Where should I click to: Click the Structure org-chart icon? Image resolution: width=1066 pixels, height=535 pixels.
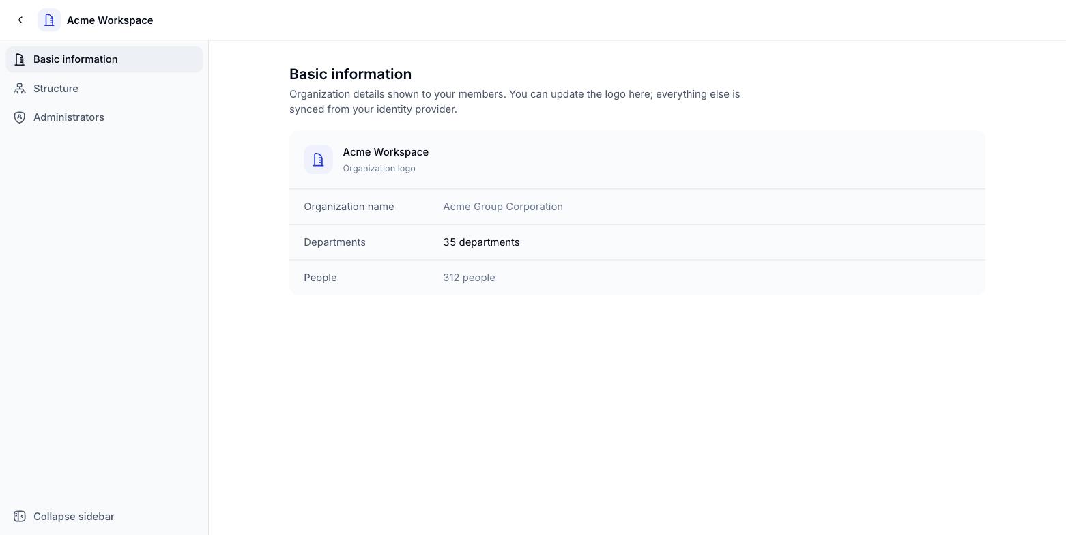[x=20, y=89]
